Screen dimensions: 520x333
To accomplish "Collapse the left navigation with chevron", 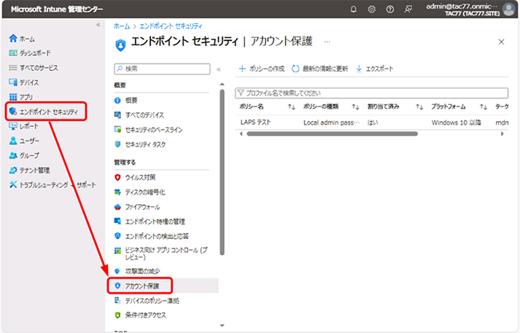I will [x=98, y=25].
